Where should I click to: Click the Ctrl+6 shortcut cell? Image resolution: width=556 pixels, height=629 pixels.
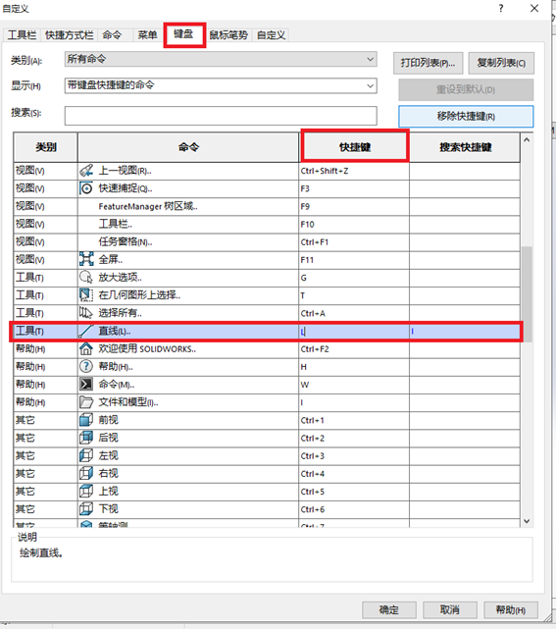pyautogui.click(x=354, y=509)
